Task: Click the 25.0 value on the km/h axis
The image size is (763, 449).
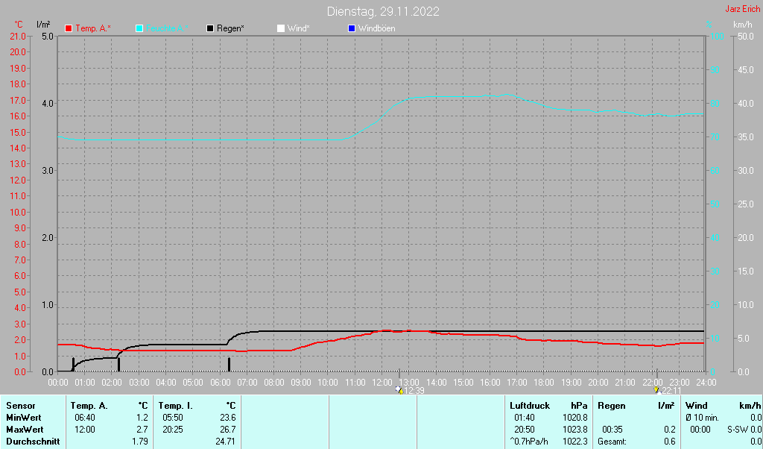Action: [x=746, y=204]
